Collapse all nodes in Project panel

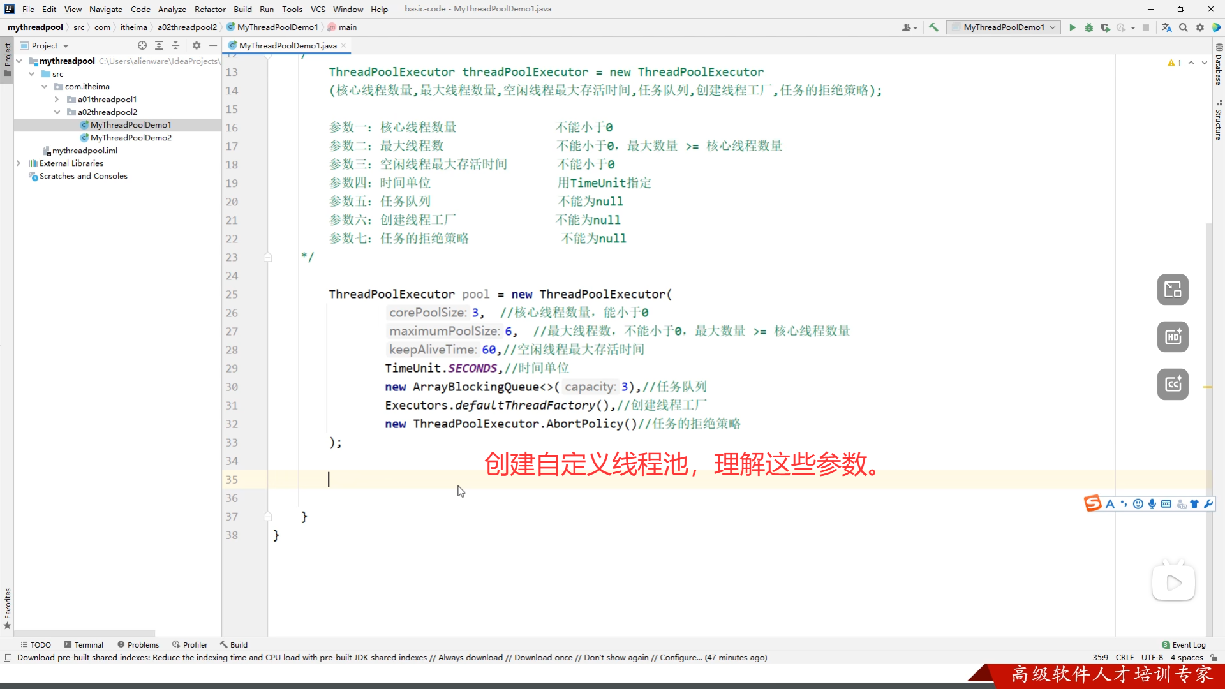tap(175, 45)
